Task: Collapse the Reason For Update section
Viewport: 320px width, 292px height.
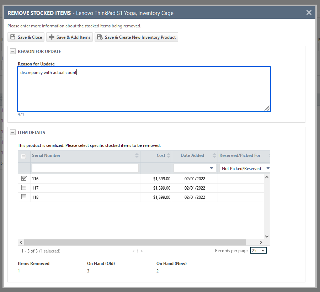Action: click(13, 51)
